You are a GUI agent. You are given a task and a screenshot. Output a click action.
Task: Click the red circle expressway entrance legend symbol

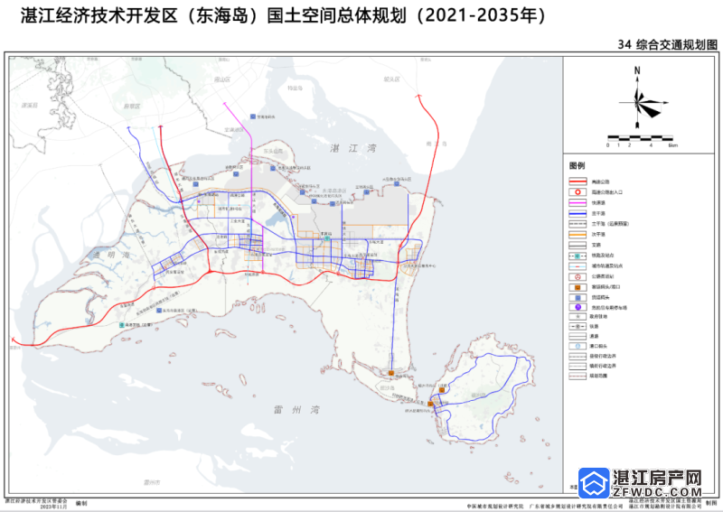577,191
